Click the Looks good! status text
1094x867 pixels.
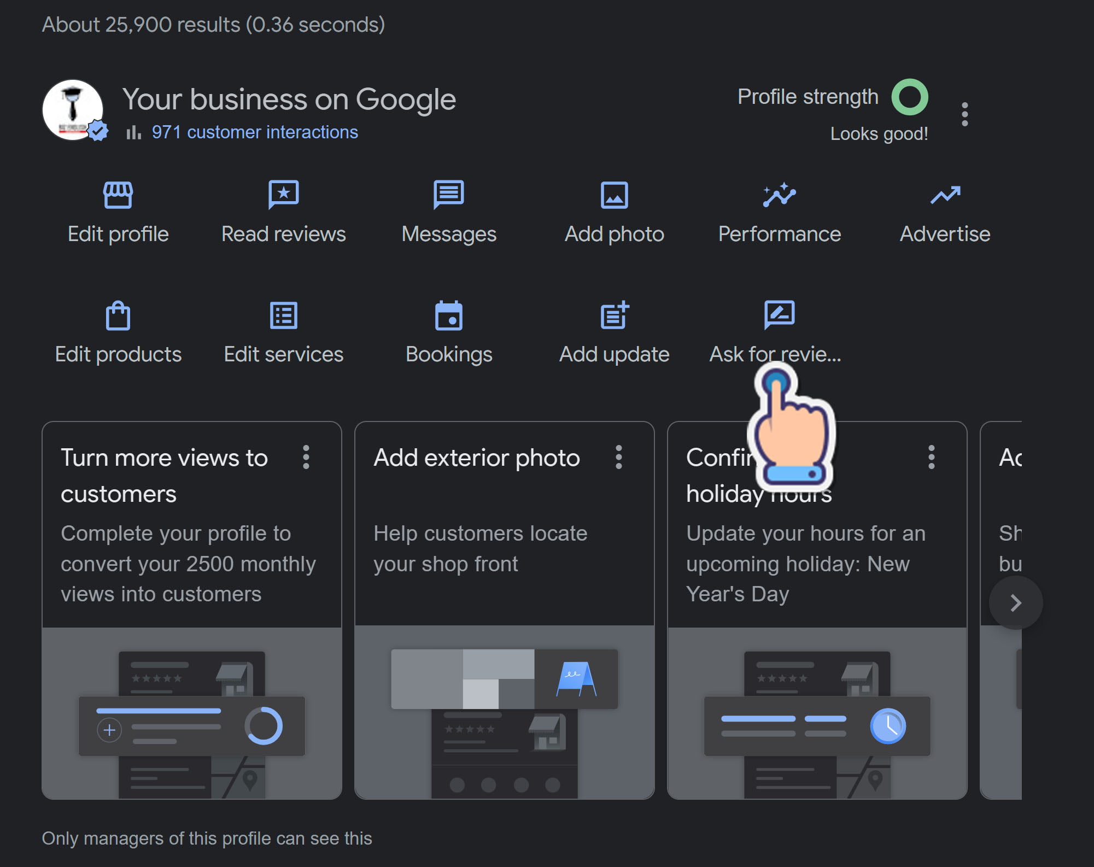[x=879, y=133]
